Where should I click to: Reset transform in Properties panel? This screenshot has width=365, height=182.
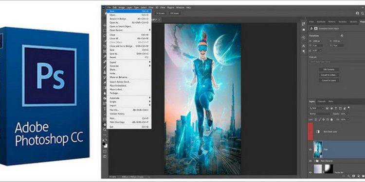tap(342, 36)
